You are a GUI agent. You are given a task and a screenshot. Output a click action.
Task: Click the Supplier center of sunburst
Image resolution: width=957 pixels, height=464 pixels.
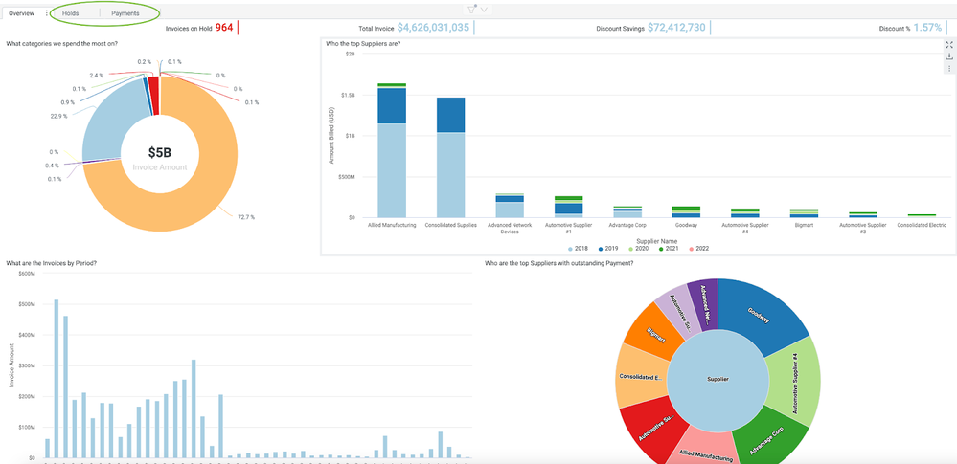click(718, 379)
